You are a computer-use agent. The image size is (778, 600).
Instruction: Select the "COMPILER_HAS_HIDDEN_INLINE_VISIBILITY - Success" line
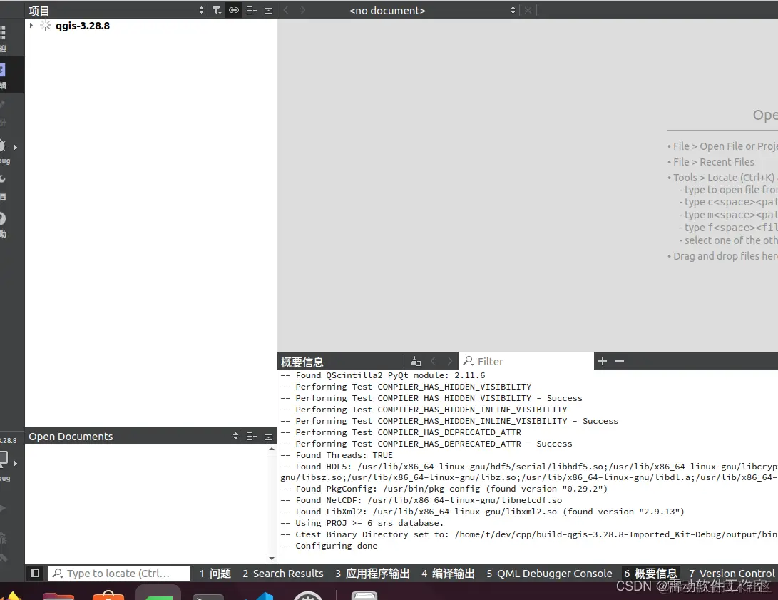pyautogui.click(x=449, y=421)
